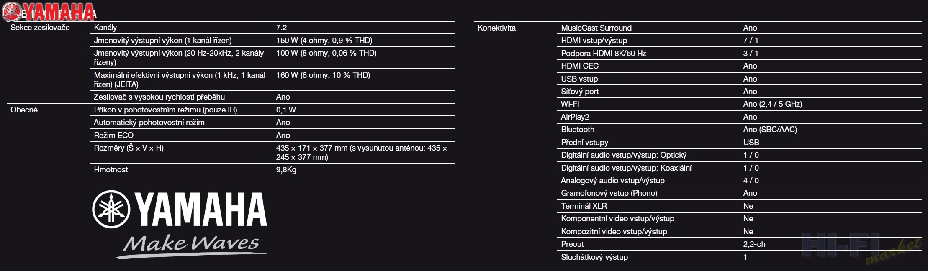Click the Yamaha tuning fork emblem top-left
The width and height of the screenshot is (928, 271).
point(12,12)
